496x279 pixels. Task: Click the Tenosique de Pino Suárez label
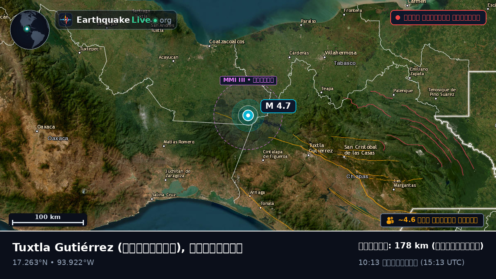(442, 92)
